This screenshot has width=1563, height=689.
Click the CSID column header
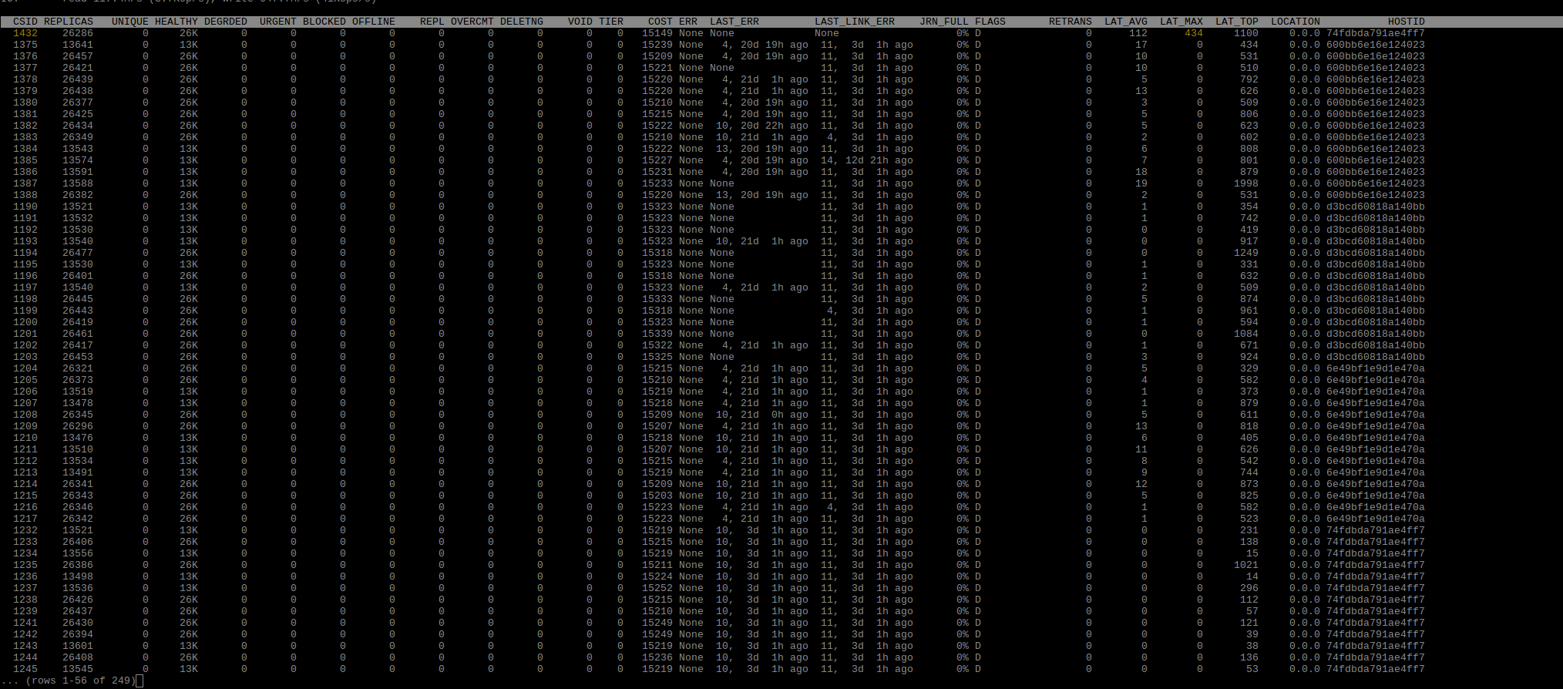point(25,22)
